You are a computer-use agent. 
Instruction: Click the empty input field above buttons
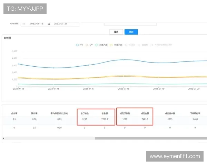tap(130, 24)
